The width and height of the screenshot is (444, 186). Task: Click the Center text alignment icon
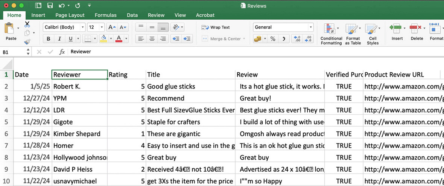(x=152, y=38)
